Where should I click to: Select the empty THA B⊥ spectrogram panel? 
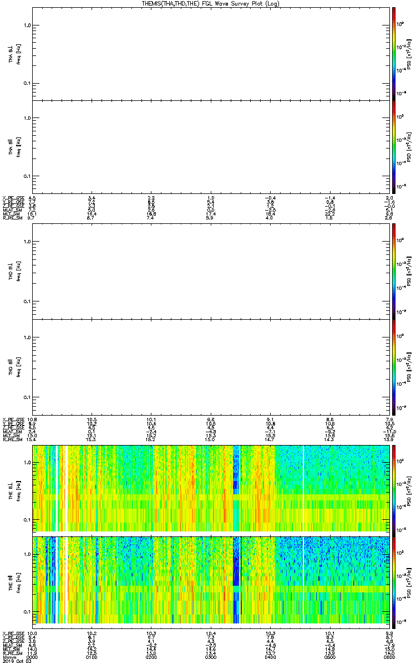click(x=210, y=54)
